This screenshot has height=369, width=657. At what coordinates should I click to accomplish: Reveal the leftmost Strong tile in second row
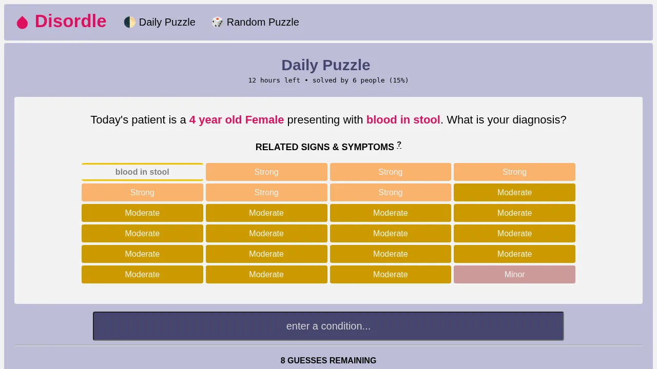pyautogui.click(x=142, y=193)
